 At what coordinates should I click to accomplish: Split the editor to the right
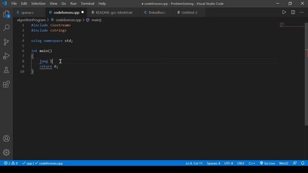click(x=293, y=12)
